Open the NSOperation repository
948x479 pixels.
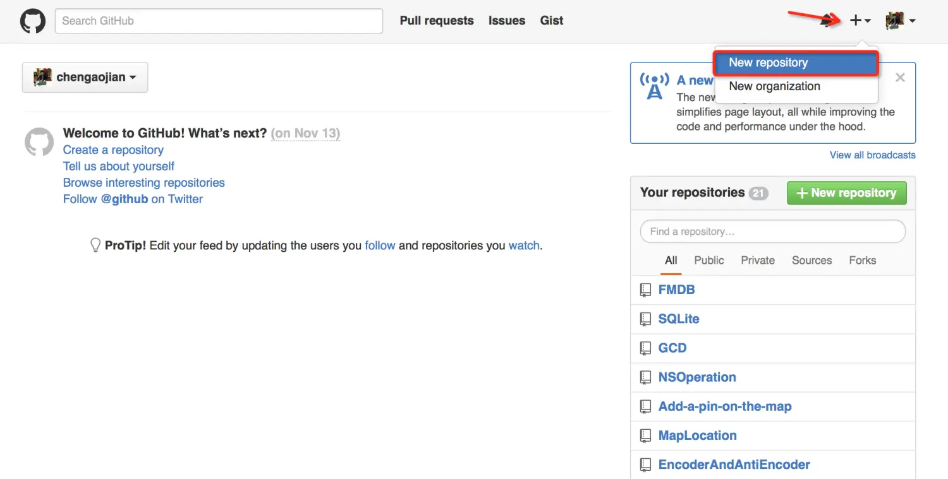tap(697, 377)
